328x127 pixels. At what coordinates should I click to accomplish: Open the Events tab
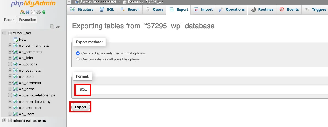pos(289,10)
